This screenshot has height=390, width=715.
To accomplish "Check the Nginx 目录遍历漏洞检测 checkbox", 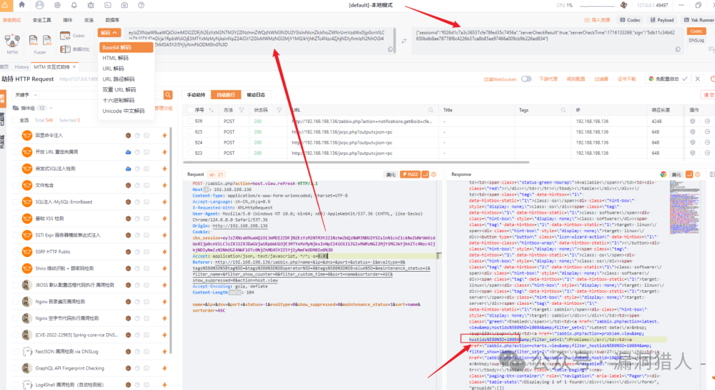I will (x=16, y=301).
